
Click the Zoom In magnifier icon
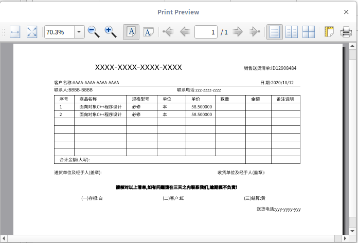(x=111, y=32)
